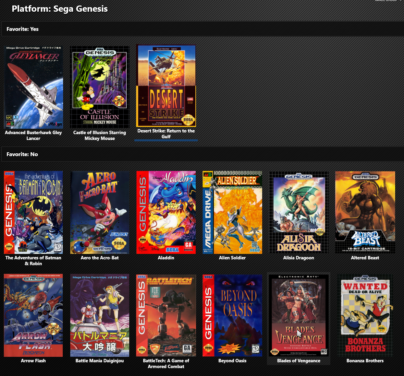Image resolution: width=404 pixels, height=376 pixels.
Task: Select BattleTech: A Game of Armored Combat
Action: pyautogui.click(x=166, y=315)
